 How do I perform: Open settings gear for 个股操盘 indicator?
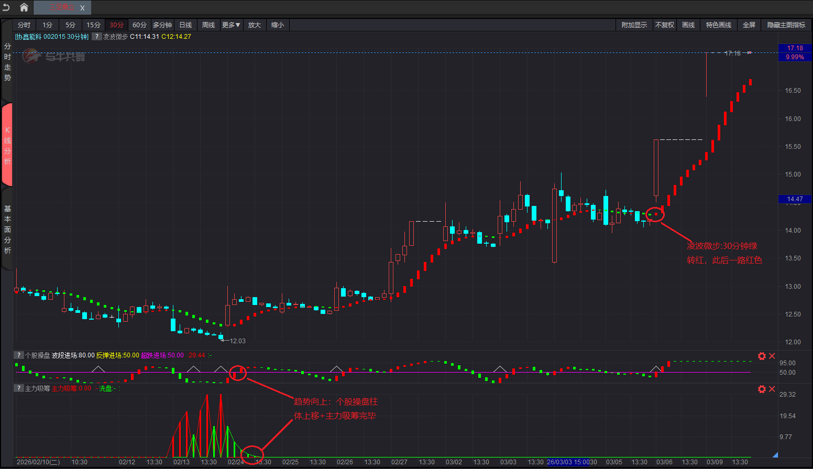(762, 356)
